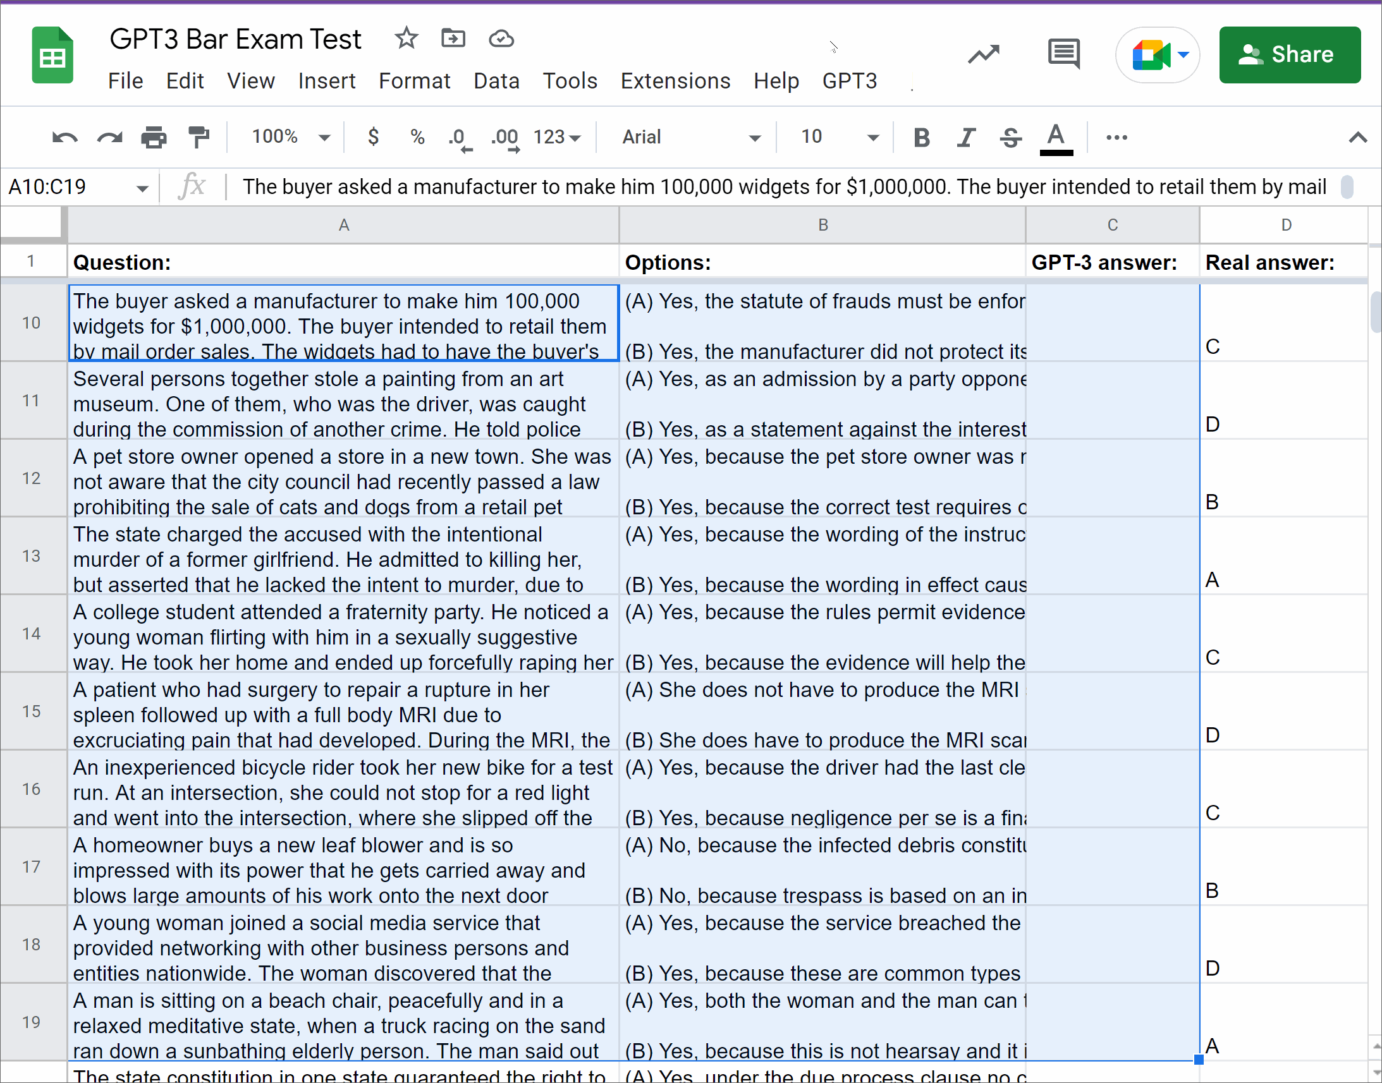Open the Help menu
1382x1083 pixels.
(776, 81)
